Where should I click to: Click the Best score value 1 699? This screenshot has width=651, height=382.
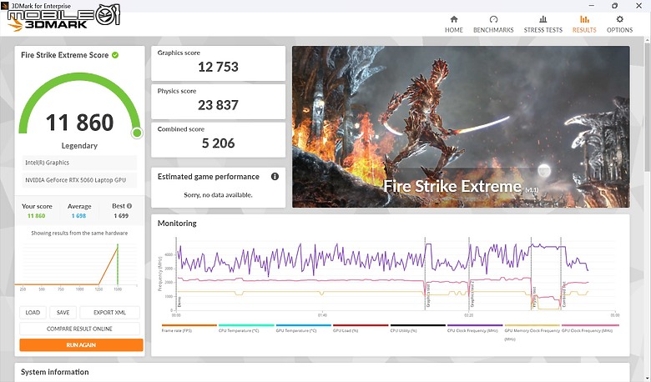tap(121, 216)
